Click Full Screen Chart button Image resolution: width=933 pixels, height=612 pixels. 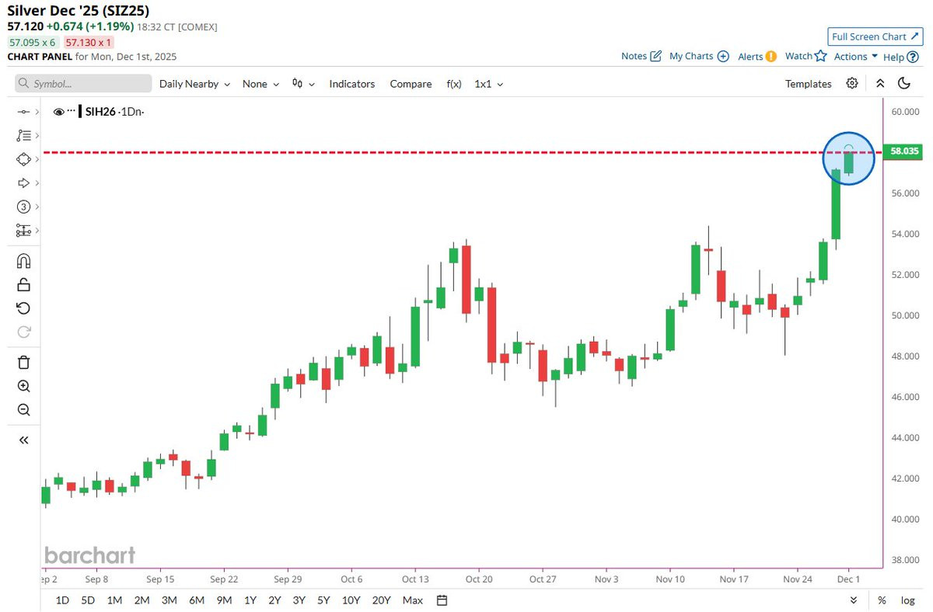[875, 37]
